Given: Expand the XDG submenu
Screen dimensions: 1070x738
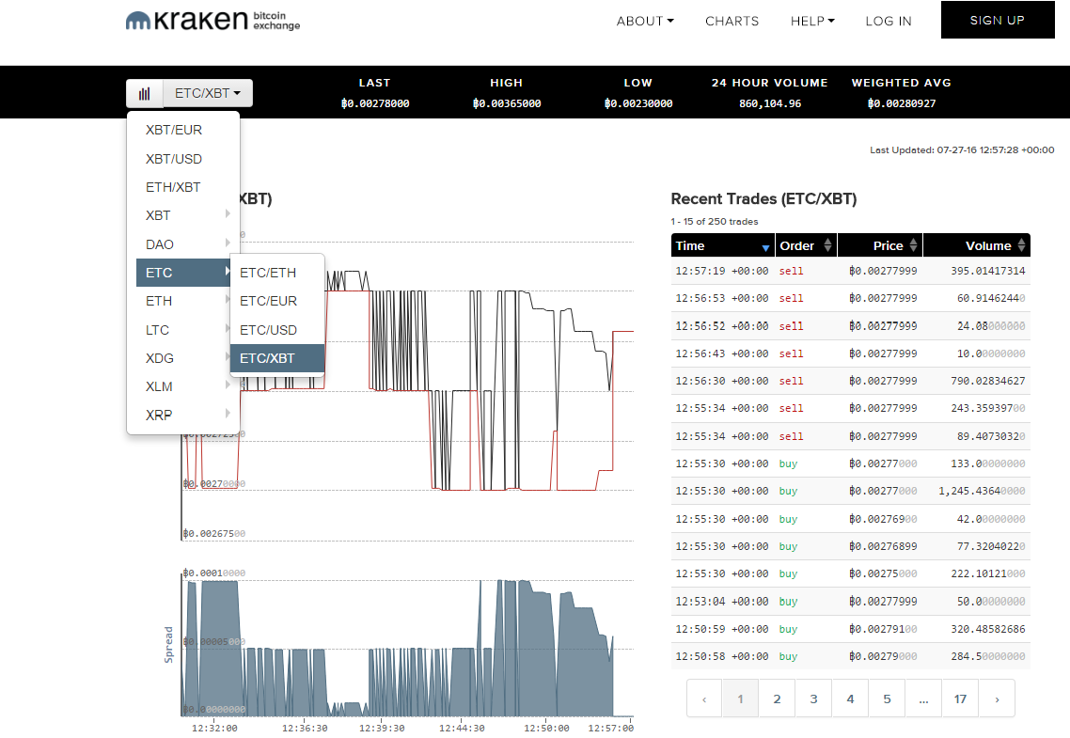Looking at the screenshot, I should 183,358.
